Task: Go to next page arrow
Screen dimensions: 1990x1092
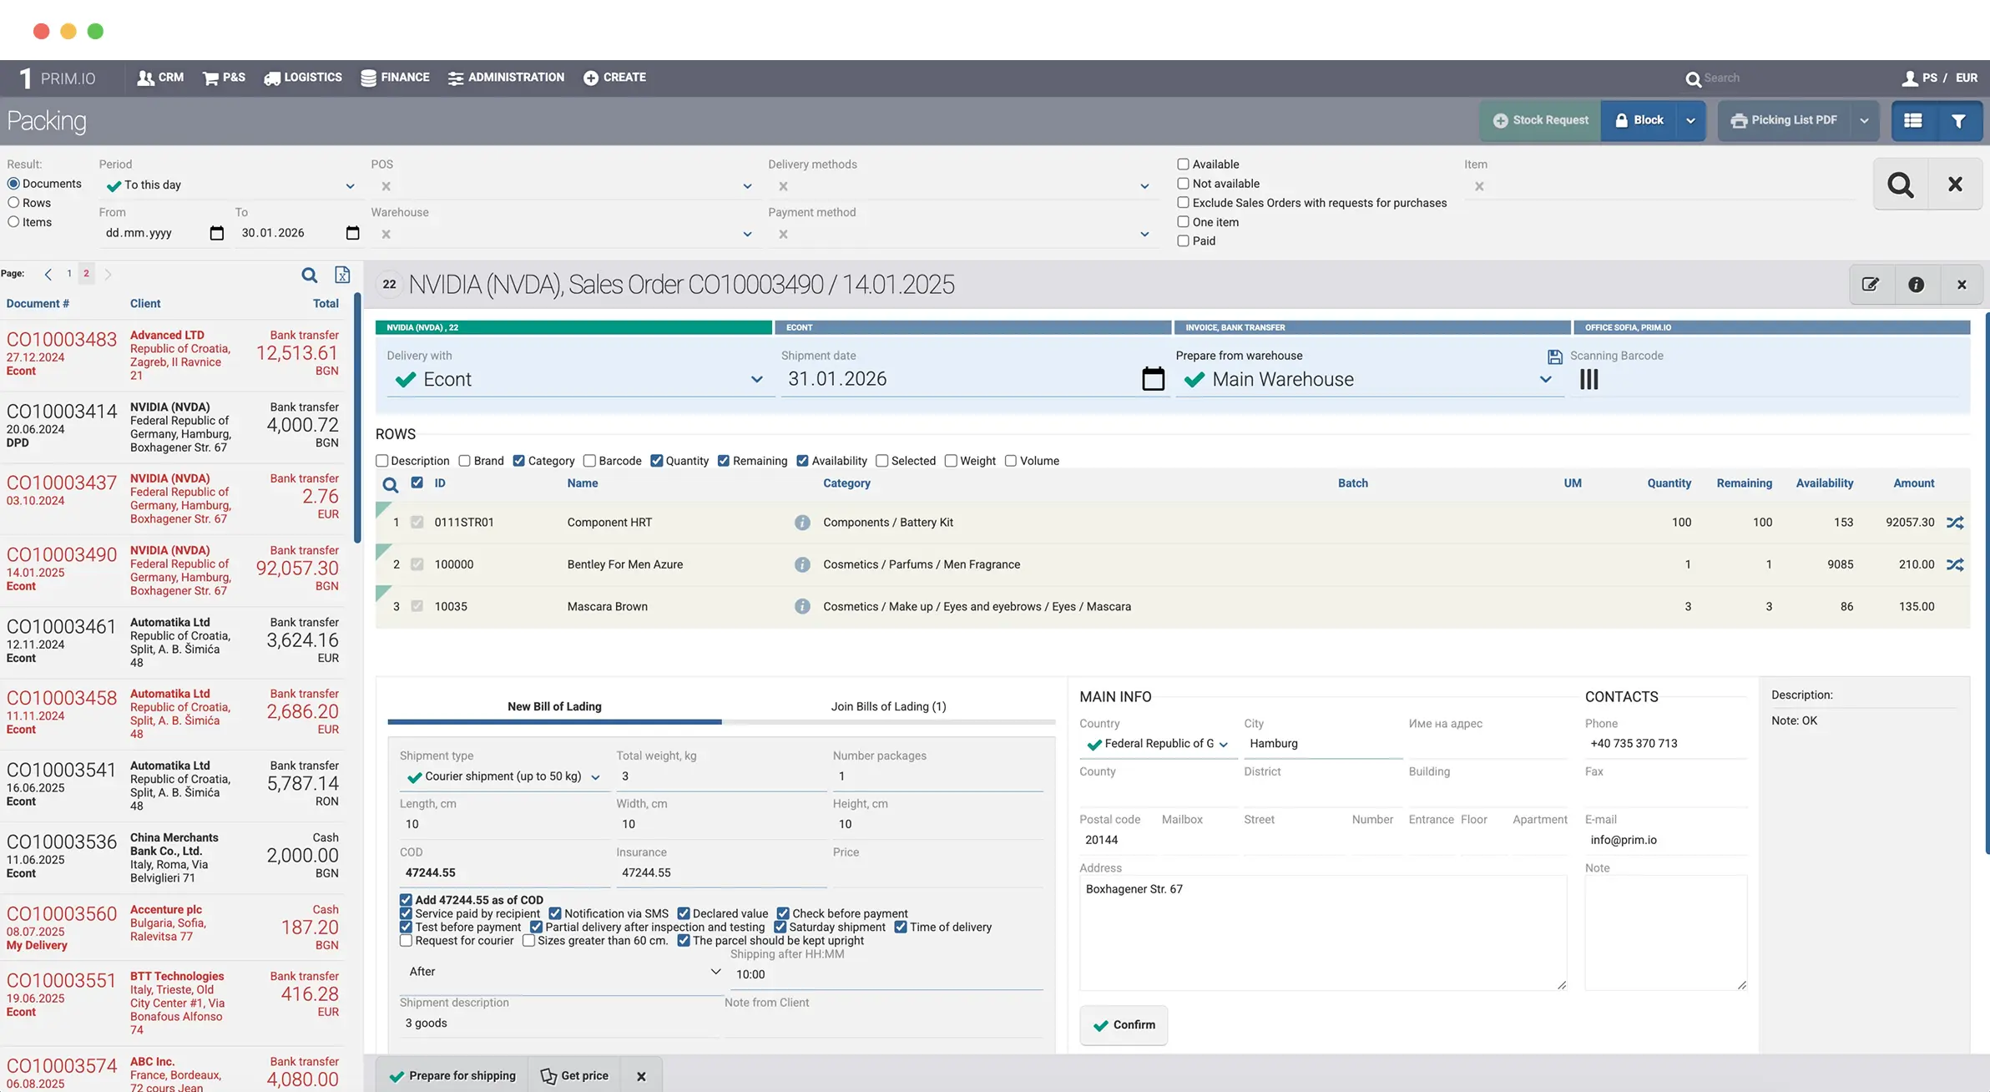Action: click(x=108, y=274)
